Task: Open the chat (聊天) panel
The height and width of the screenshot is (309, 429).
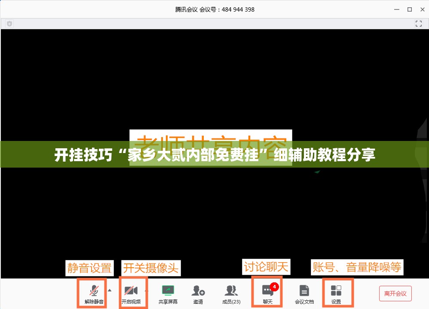Action: pyautogui.click(x=267, y=294)
